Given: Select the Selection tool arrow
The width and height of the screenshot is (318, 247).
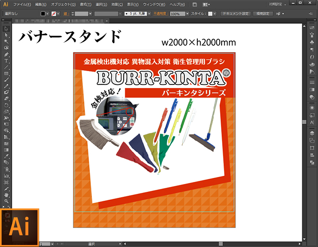Looking at the screenshot, I should pyautogui.click(x=6, y=29).
